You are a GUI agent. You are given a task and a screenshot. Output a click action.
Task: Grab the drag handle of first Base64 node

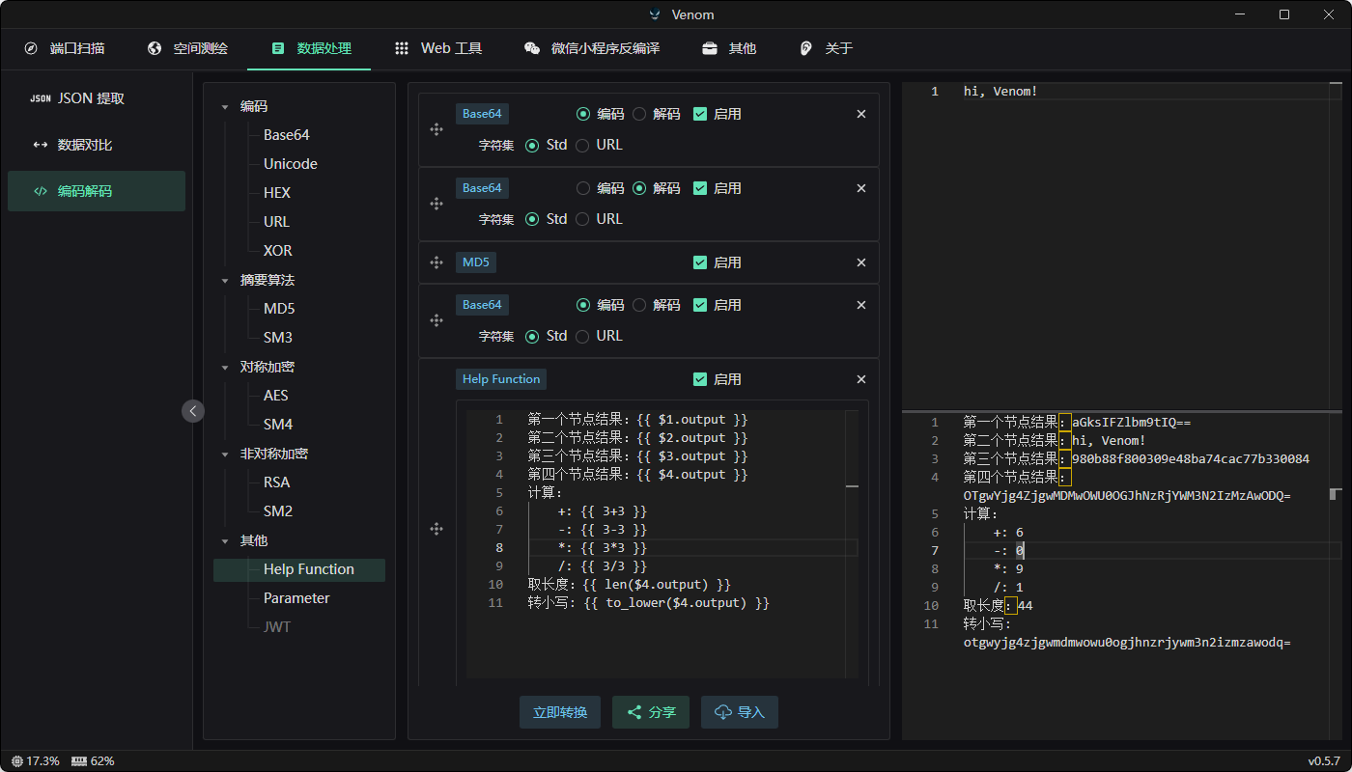[x=437, y=129]
